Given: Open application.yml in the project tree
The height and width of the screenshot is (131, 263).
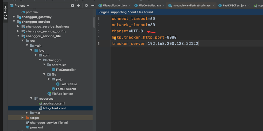Looking at the screenshot, I should pos(54,104).
